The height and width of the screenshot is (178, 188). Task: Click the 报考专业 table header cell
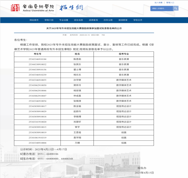click(x=124, y=54)
